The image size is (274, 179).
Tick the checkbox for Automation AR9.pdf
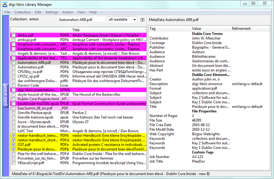click(x=14, y=62)
